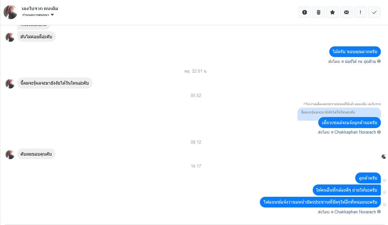Image resolution: width=388 pixels, height=225 pixels.
Task: Click customer avatar beside คับผมขอบคุนคับ message
Action: coord(10,154)
